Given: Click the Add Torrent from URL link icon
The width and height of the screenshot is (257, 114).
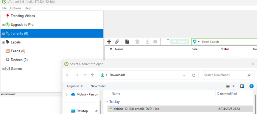Looking at the screenshot, I should pos(117,42).
